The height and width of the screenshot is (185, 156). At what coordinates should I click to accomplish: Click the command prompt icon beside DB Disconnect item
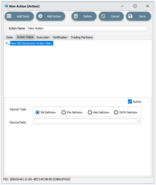8,43
